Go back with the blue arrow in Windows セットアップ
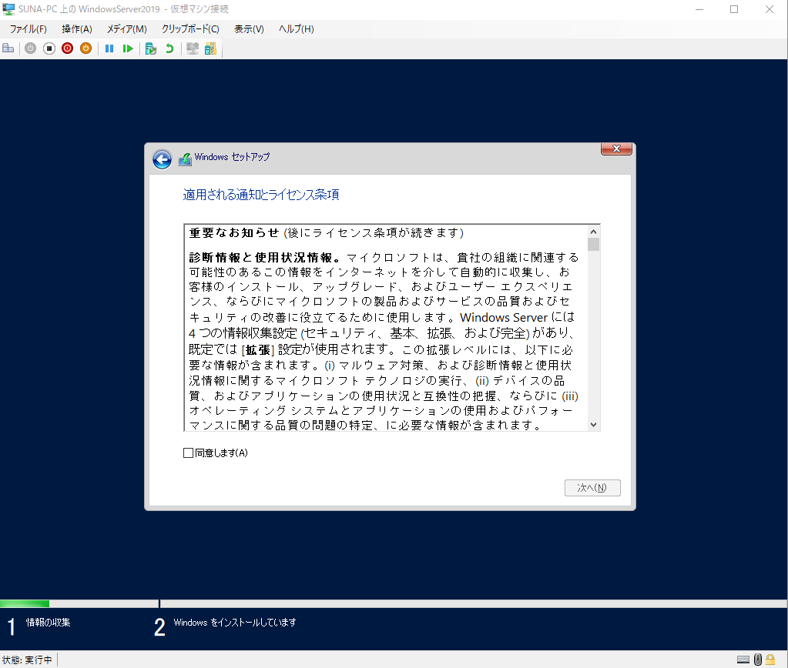 (162, 160)
